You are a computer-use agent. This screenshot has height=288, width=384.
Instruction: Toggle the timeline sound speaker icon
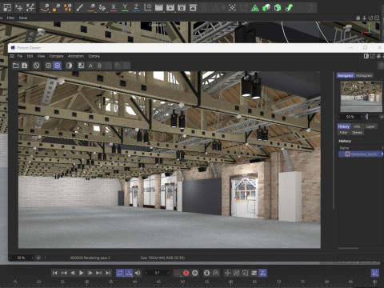point(138,273)
